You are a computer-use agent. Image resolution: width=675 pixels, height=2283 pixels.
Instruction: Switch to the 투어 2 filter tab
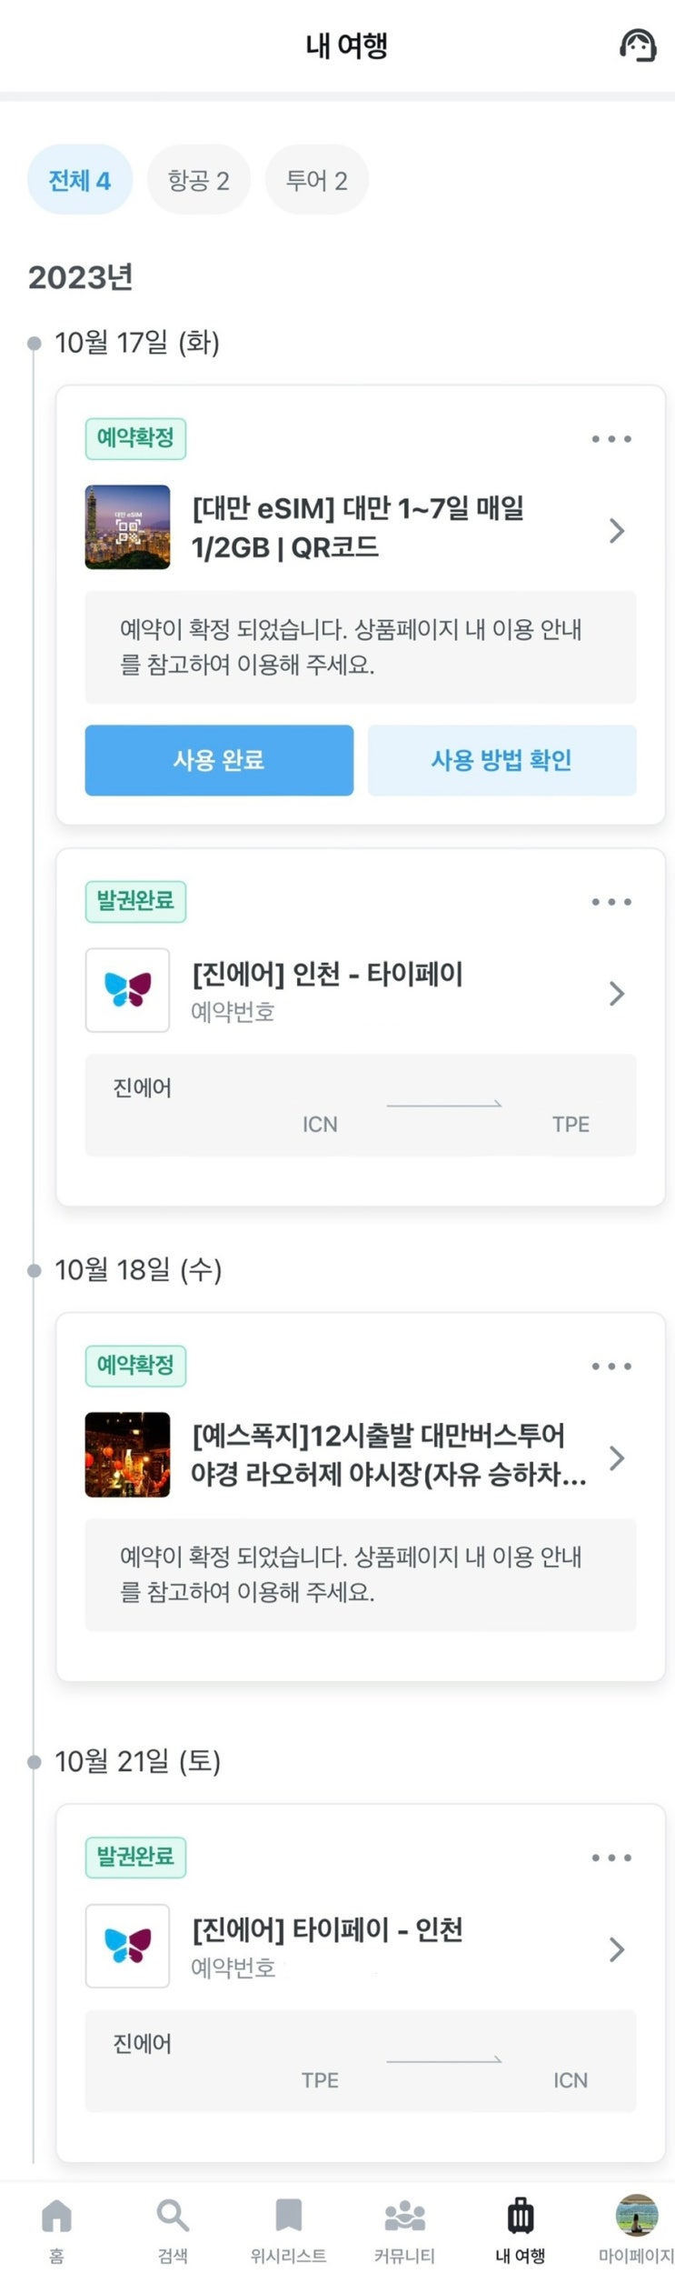[x=316, y=180]
